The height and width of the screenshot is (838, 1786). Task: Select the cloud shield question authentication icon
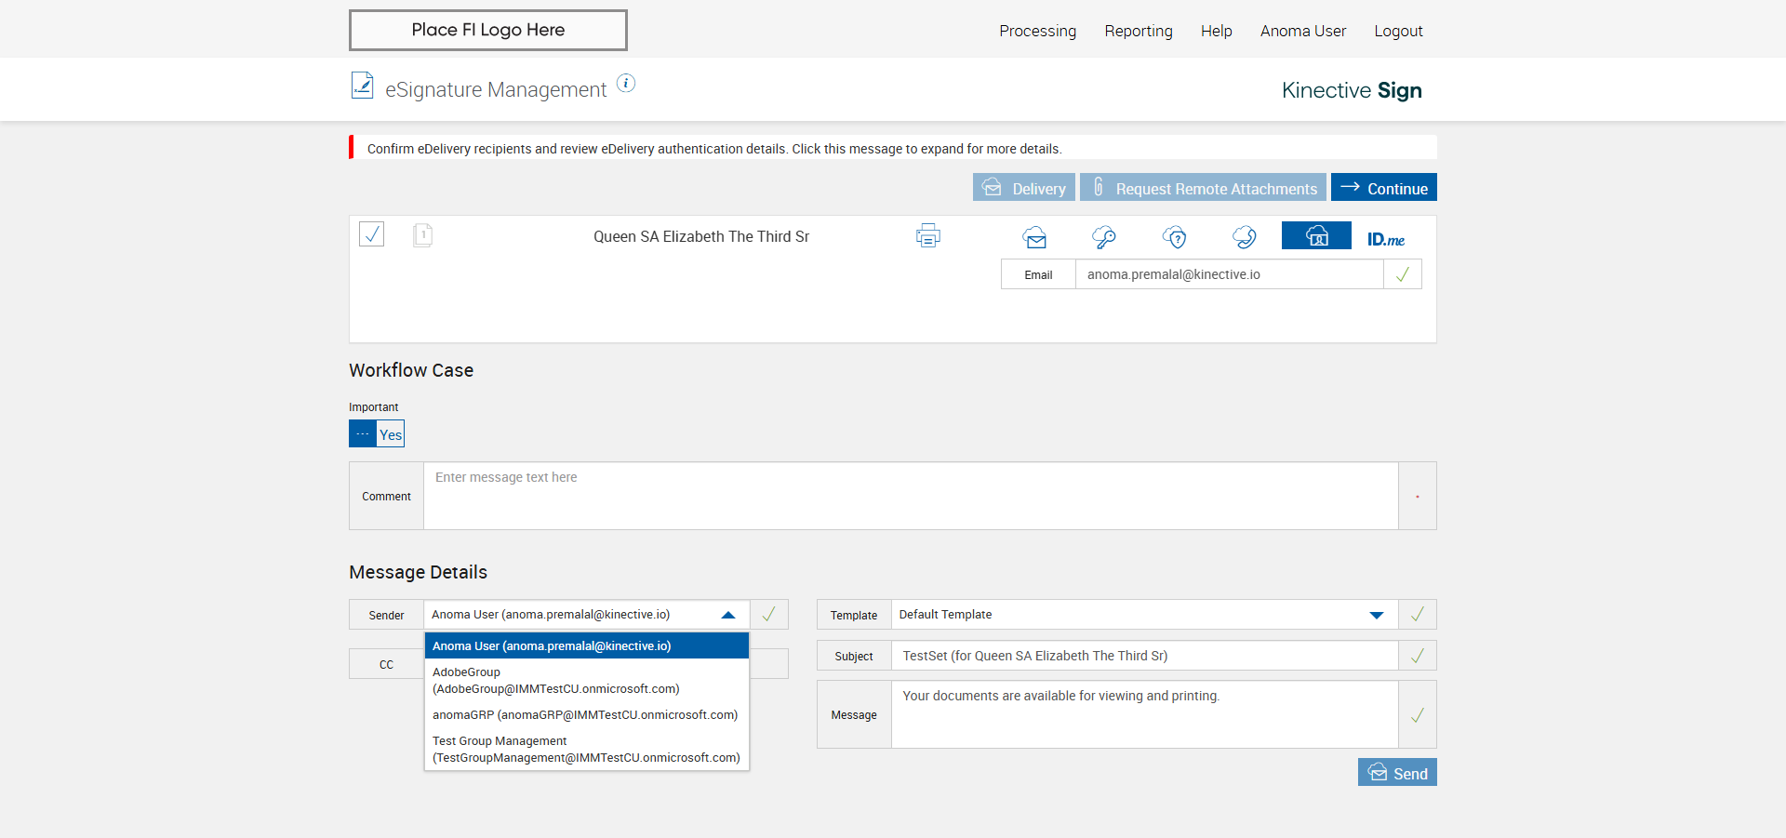pos(1175,238)
